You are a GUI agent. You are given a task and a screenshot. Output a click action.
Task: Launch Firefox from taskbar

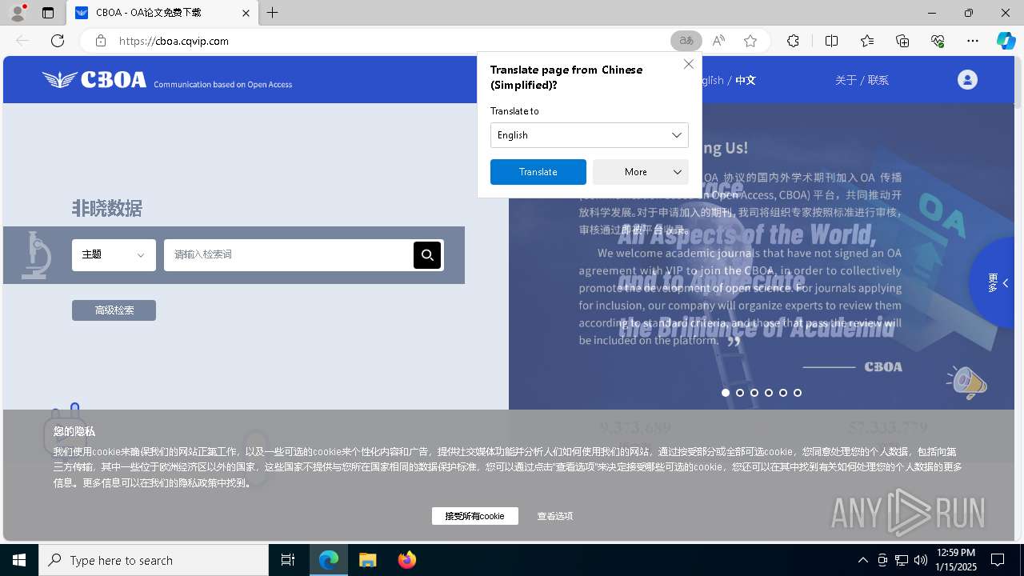(407, 560)
